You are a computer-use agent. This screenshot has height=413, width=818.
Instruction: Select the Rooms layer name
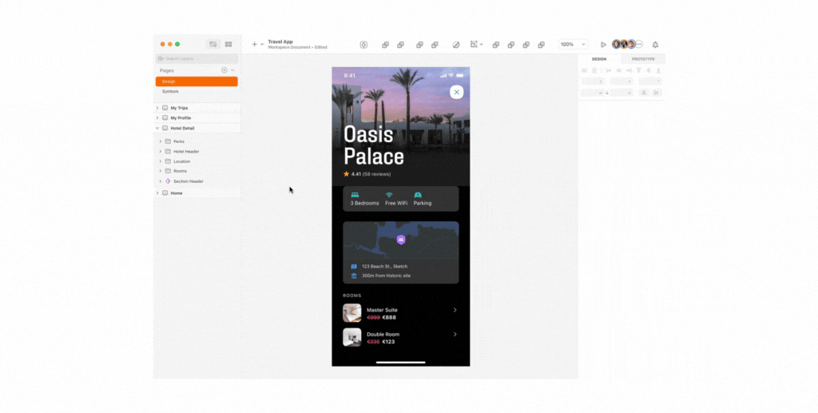pos(180,171)
